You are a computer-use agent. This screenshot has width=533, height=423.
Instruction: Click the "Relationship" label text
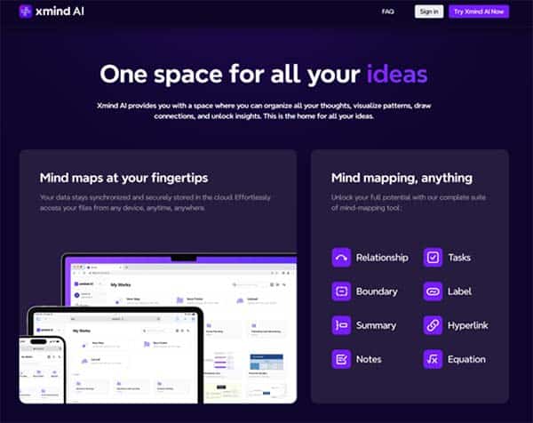(382, 258)
